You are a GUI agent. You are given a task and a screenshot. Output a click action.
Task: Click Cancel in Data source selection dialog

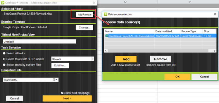point(204,77)
